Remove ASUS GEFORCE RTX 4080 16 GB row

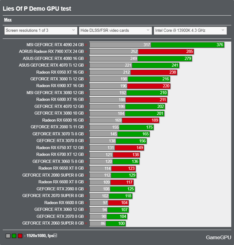click(86, 59)
